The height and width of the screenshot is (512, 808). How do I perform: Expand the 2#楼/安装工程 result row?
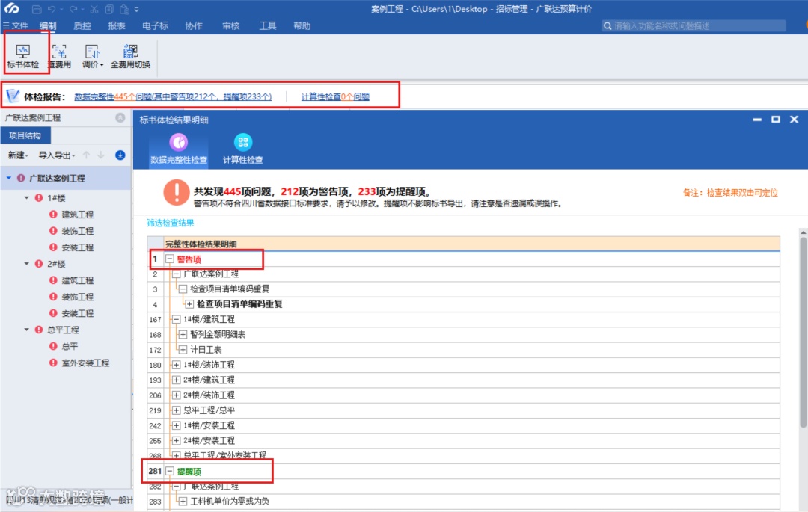click(x=177, y=440)
